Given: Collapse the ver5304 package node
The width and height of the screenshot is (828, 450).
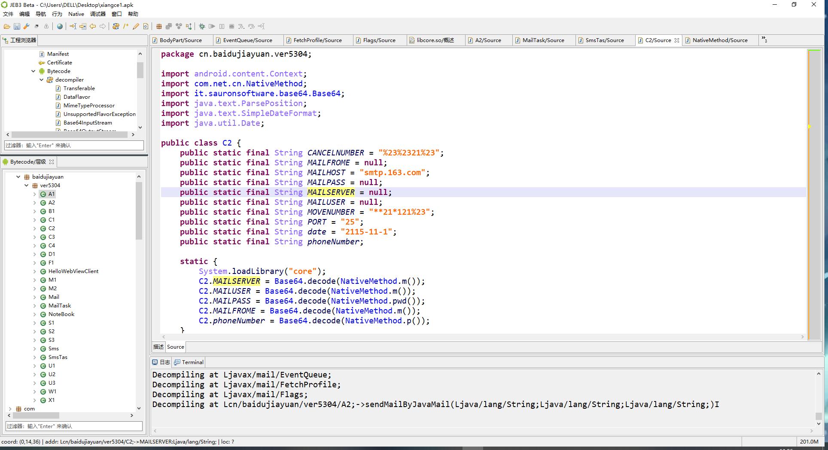Looking at the screenshot, I should [27, 185].
